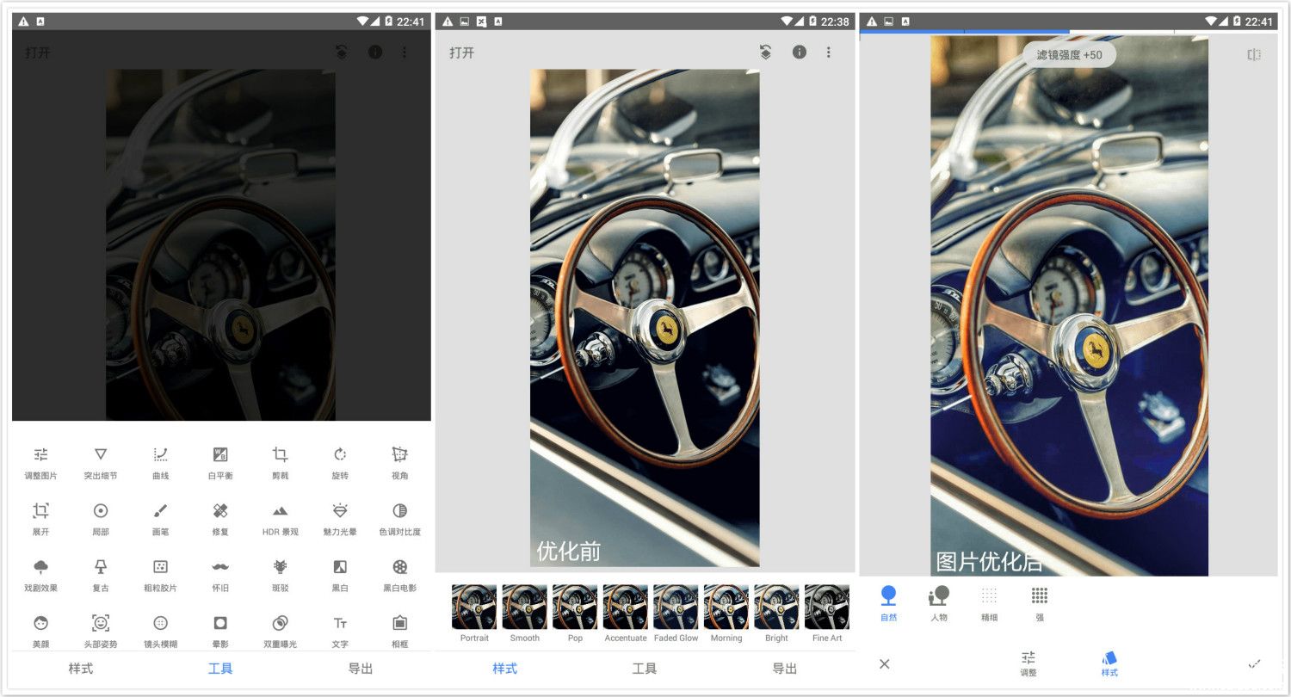Toggle the before/after compare icon

(x=1254, y=55)
